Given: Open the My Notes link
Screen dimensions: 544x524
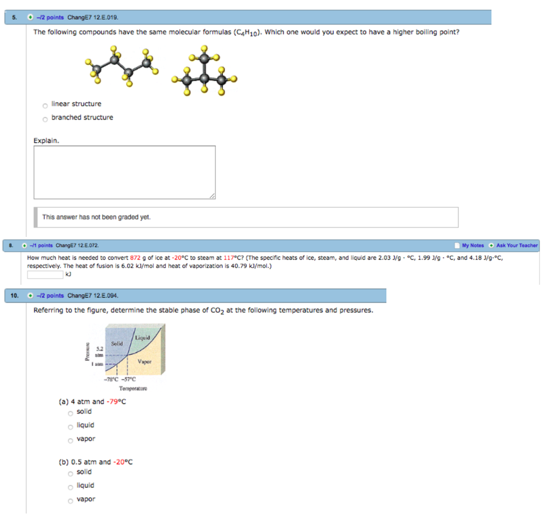Looking at the screenshot, I should click(x=473, y=246).
